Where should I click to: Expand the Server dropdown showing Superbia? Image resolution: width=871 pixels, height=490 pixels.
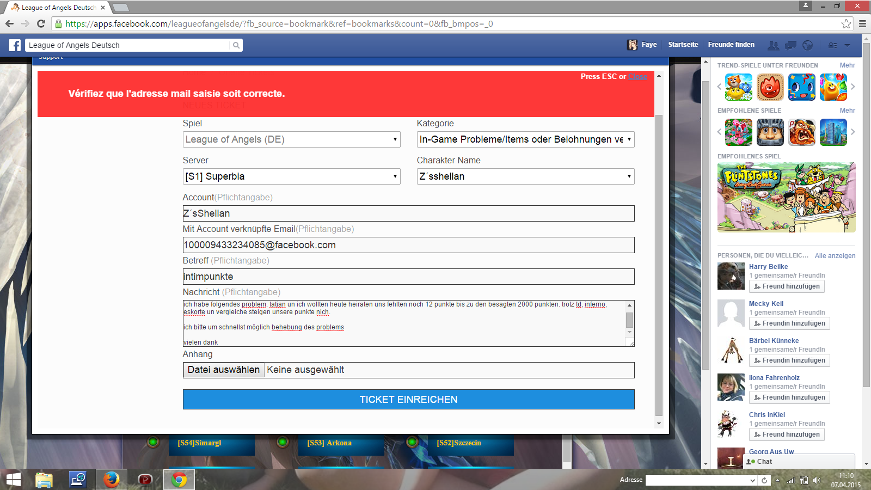291,176
